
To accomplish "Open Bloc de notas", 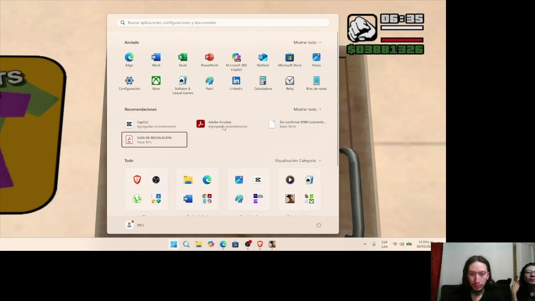I will [x=316, y=83].
